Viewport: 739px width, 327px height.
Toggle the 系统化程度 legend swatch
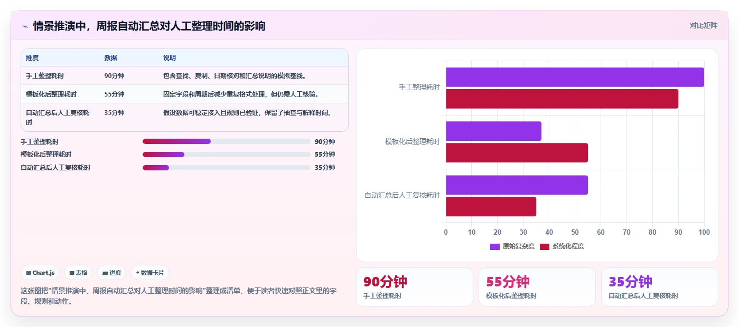(545, 246)
